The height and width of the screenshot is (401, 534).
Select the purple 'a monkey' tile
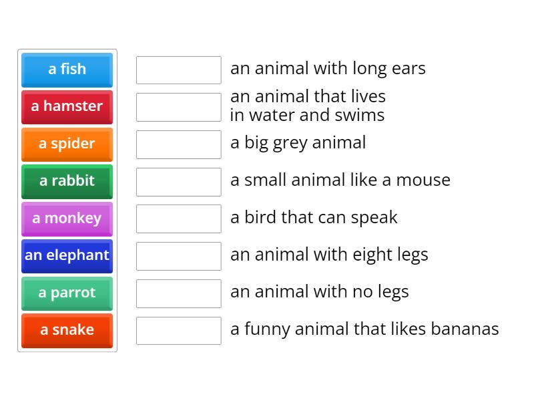pos(67,219)
